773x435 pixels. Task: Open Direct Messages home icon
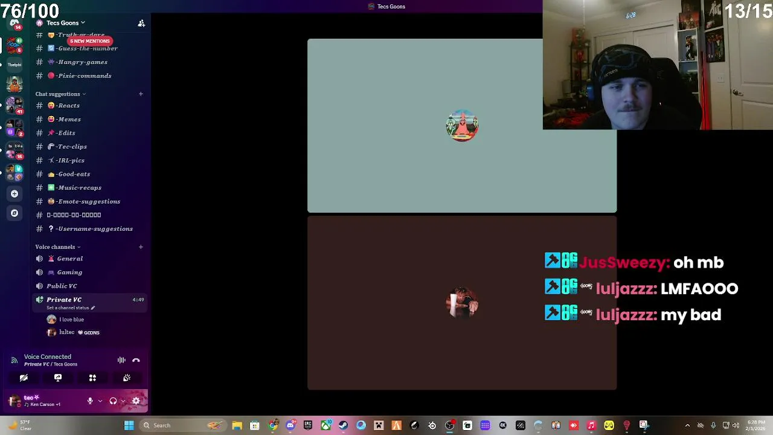coord(14,24)
